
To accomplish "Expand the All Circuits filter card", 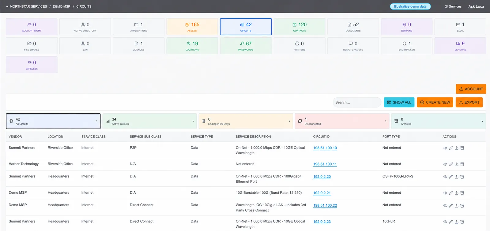I will tap(53, 121).
